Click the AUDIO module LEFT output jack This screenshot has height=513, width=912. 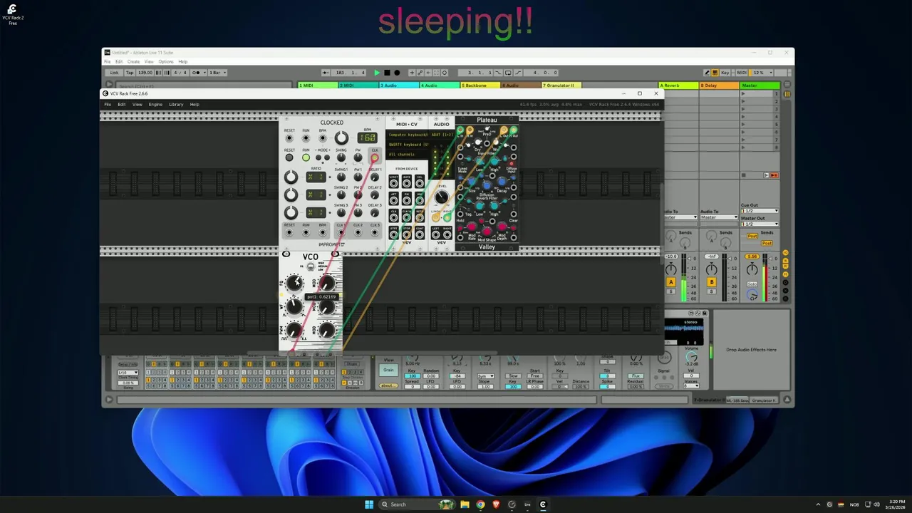click(x=435, y=234)
